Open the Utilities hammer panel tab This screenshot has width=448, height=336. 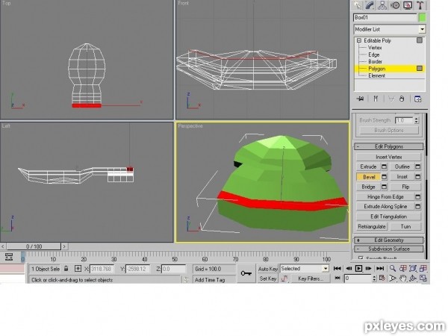[x=420, y=5]
